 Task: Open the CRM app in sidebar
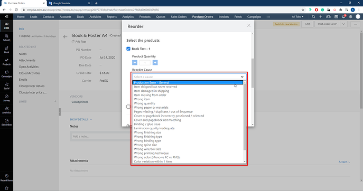[6, 25]
